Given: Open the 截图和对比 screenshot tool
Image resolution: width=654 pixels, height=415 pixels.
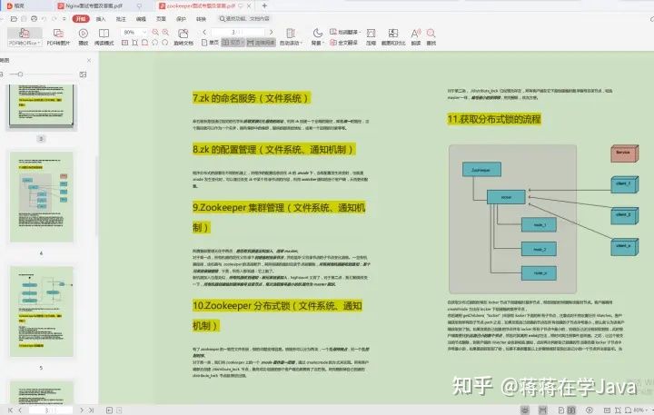Looking at the screenshot, I should coord(393,36).
